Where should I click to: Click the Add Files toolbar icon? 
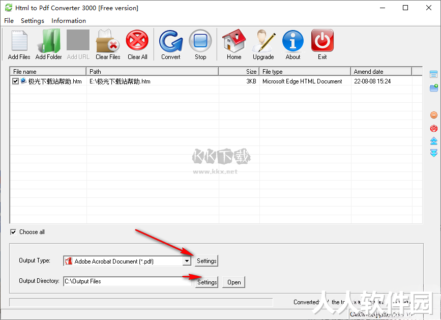(19, 41)
